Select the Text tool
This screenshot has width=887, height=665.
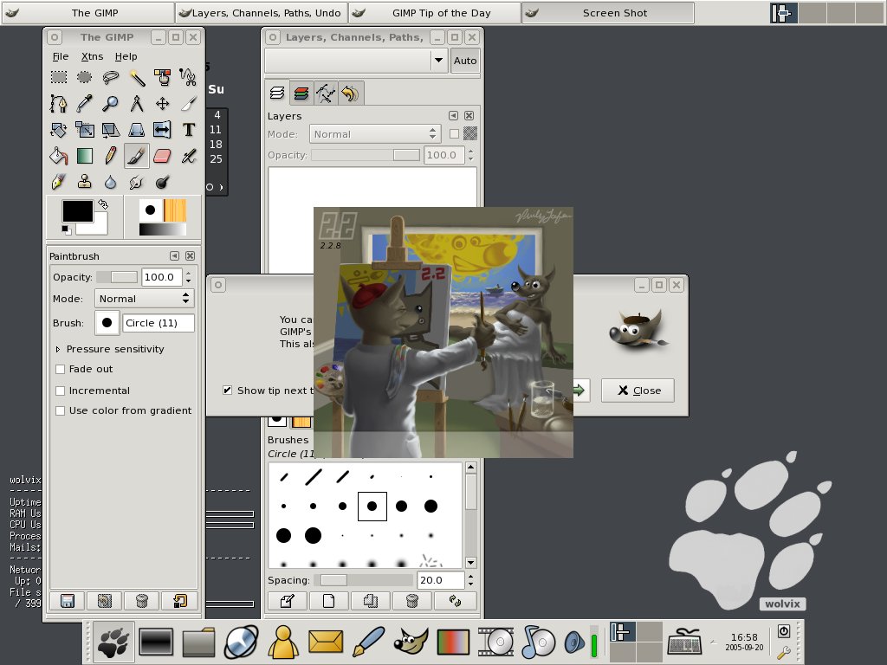[188, 130]
